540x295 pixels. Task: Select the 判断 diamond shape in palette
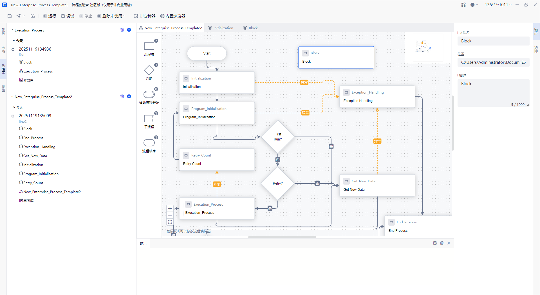pos(149,70)
